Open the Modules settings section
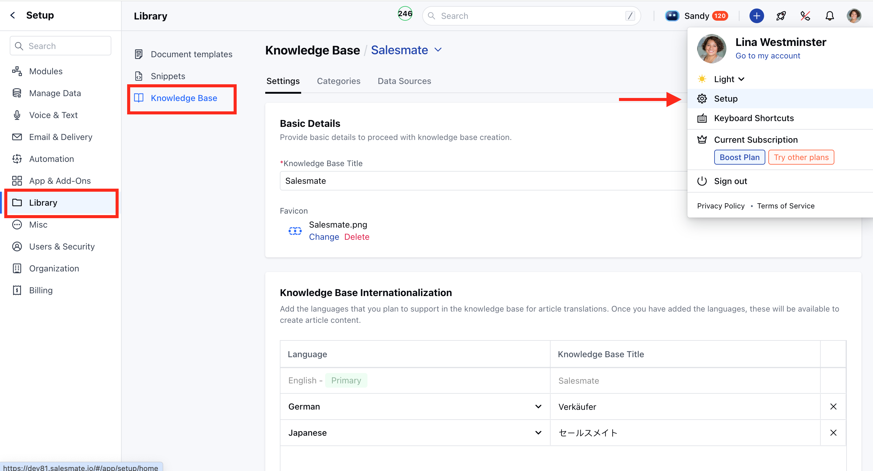 tap(46, 71)
